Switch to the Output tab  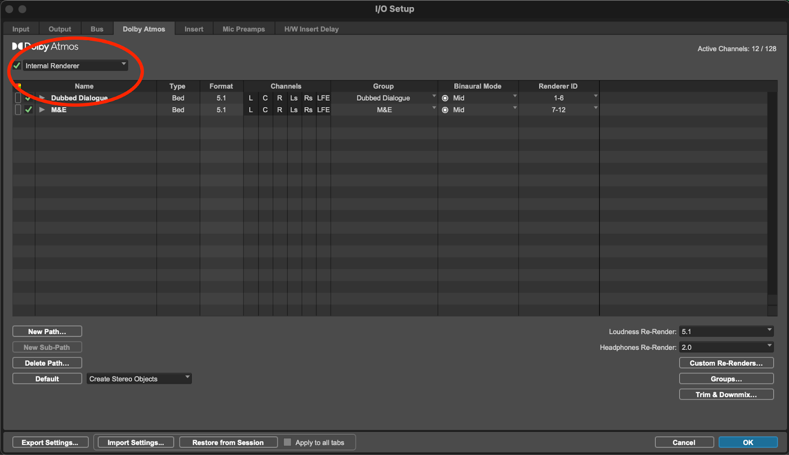60,29
